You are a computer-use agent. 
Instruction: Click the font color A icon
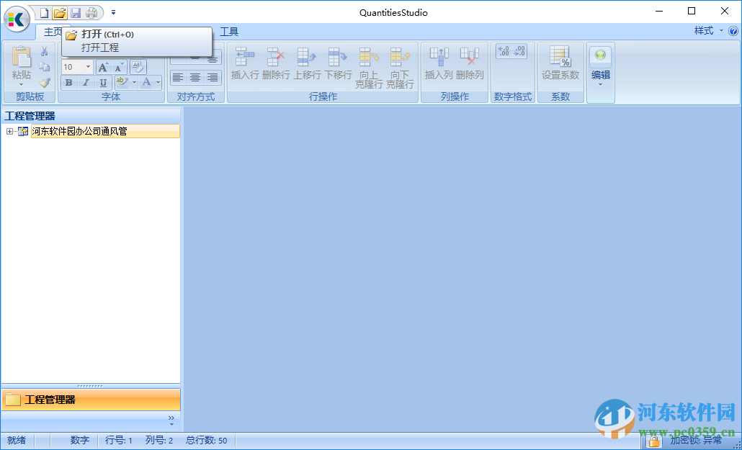click(147, 82)
